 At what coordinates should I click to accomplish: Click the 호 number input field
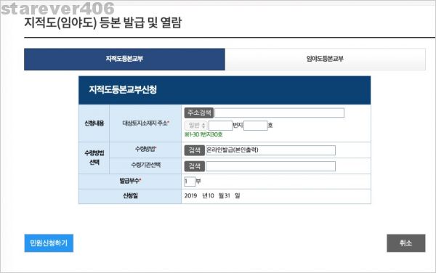click(x=256, y=126)
